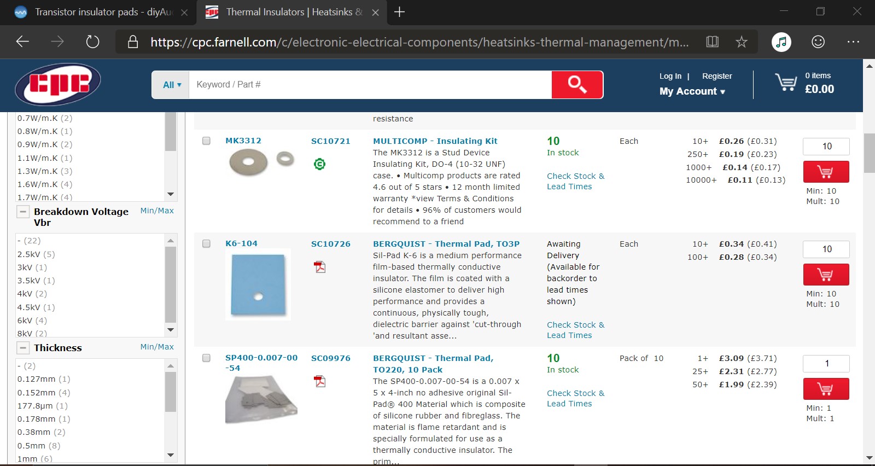Screen dimensions: 875x466
Task: Open the smiley feedback icon
Action: [818, 42]
